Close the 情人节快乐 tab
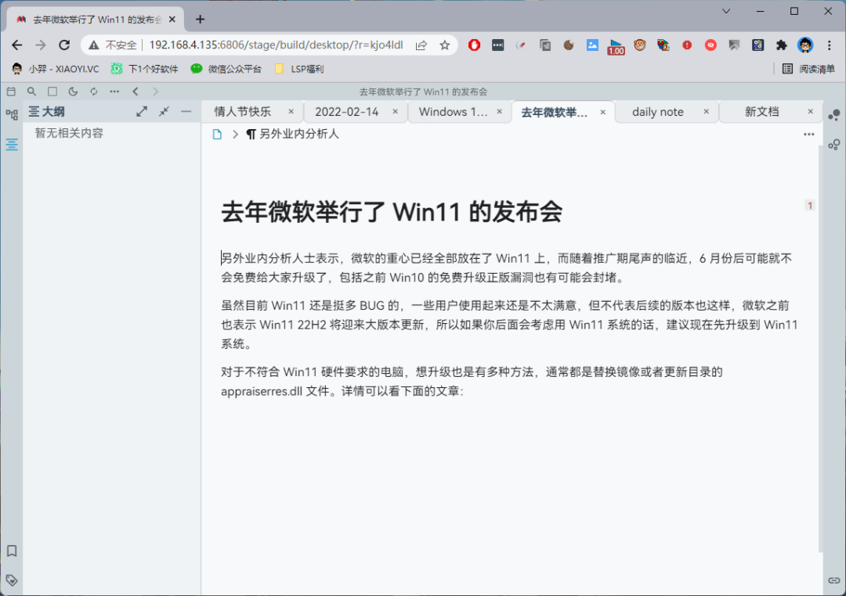The width and height of the screenshot is (846, 596). [x=291, y=112]
